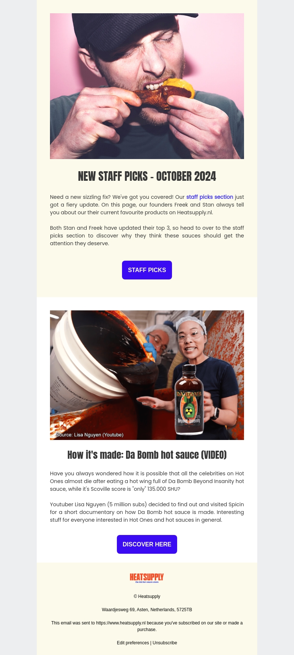Viewport: 294px width, 655px height.
Task: Open the Da Bomb factory video image
Action: pos(147,375)
